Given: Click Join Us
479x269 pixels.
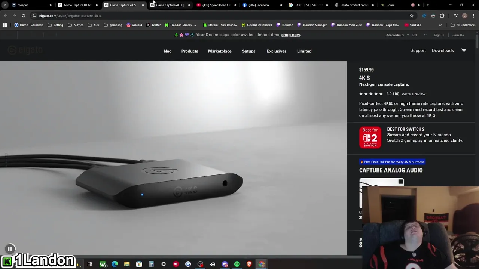Looking at the screenshot, I should pos(458,35).
